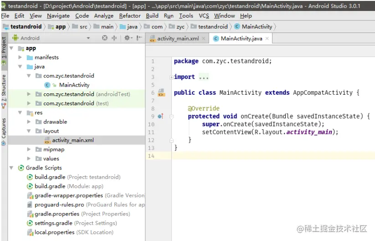This screenshot has height=241, width=375.
Task: Fold the onCreate method at line 9
Action: (x=171, y=117)
